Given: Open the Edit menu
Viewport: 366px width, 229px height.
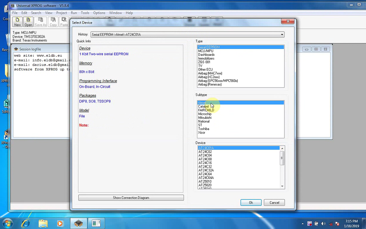Looking at the screenshot, I should click(x=24, y=13).
